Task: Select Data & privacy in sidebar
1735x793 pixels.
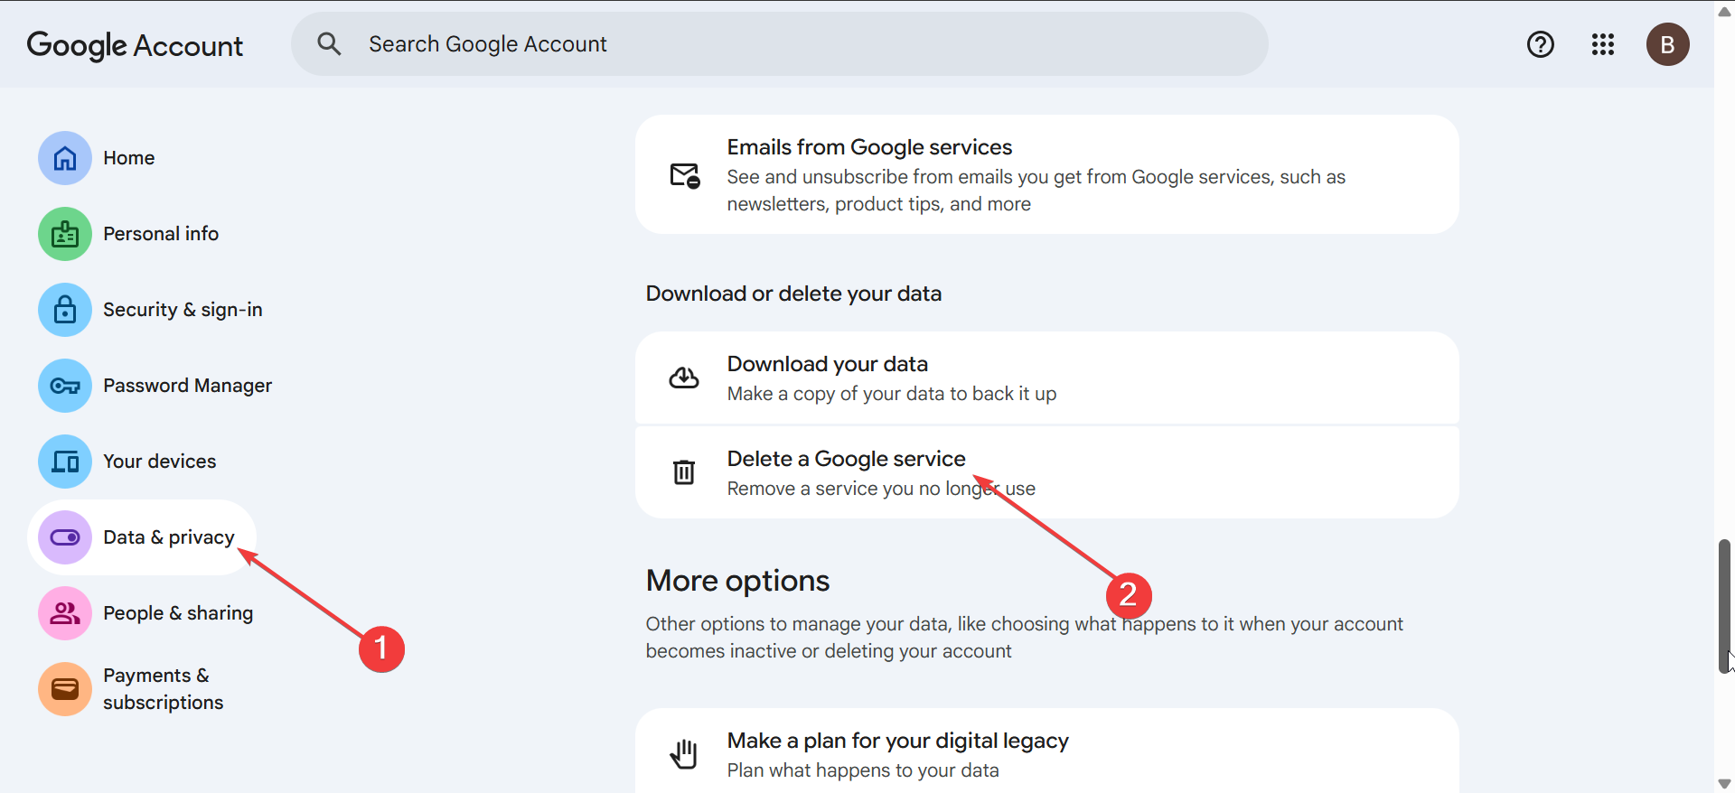Action: point(142,537)
